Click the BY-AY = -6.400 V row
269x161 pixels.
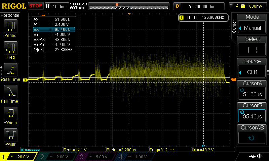(54, 45)
